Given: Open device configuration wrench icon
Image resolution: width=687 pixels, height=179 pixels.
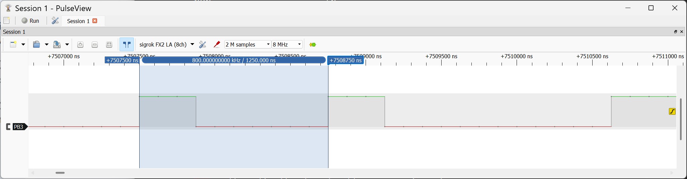Looking at the screenshot, I should click(203, 44).
